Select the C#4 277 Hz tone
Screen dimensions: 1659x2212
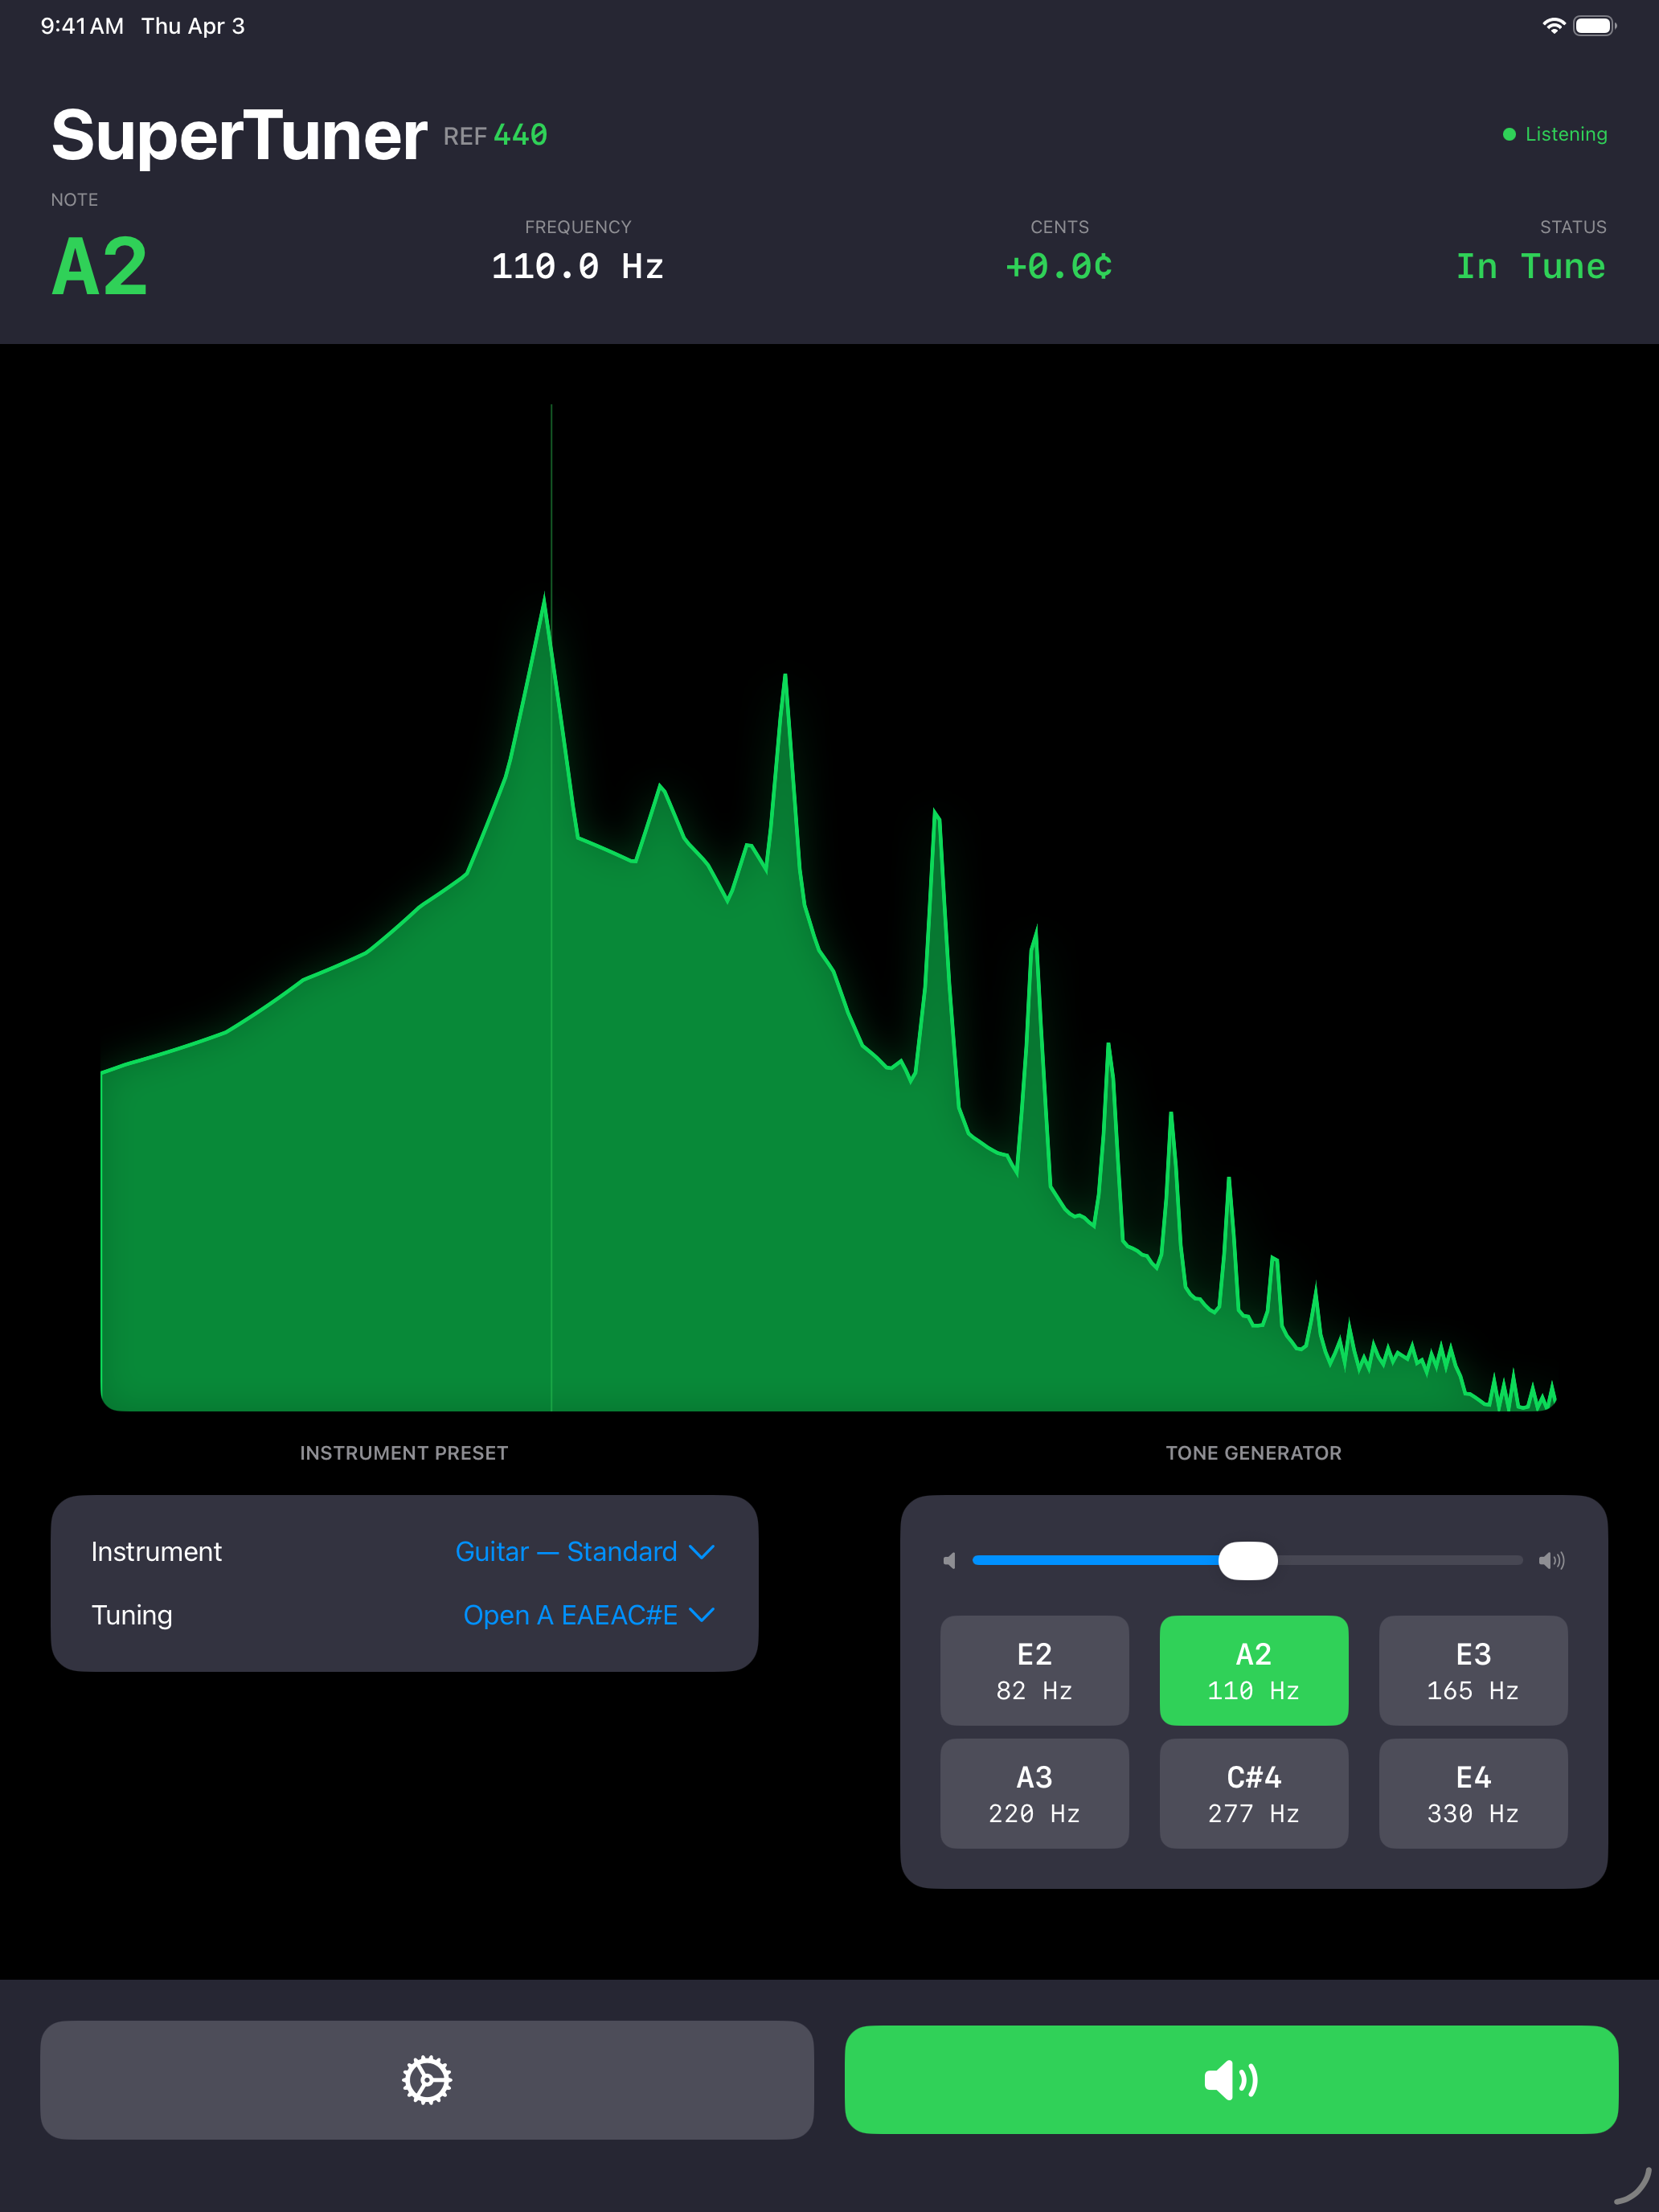[x=1253, y=1793]
